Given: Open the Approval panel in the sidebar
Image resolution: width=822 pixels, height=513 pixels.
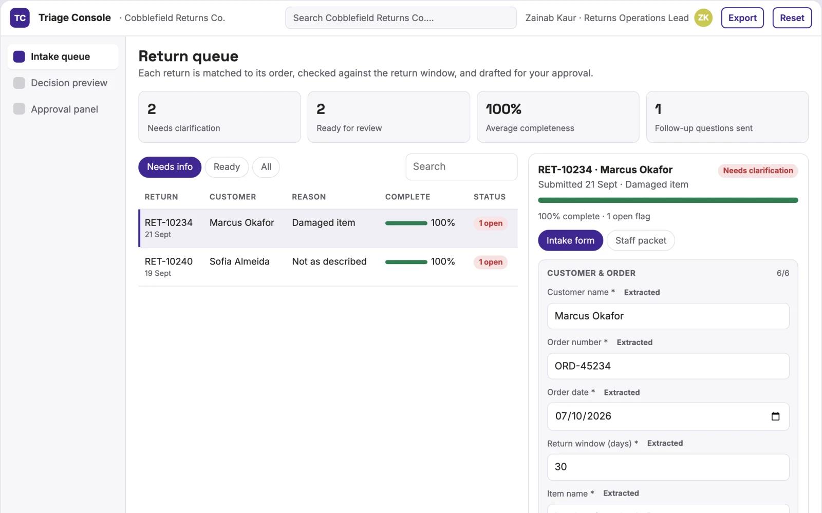Looking at the screenshot, I should (x=63, y=109).
